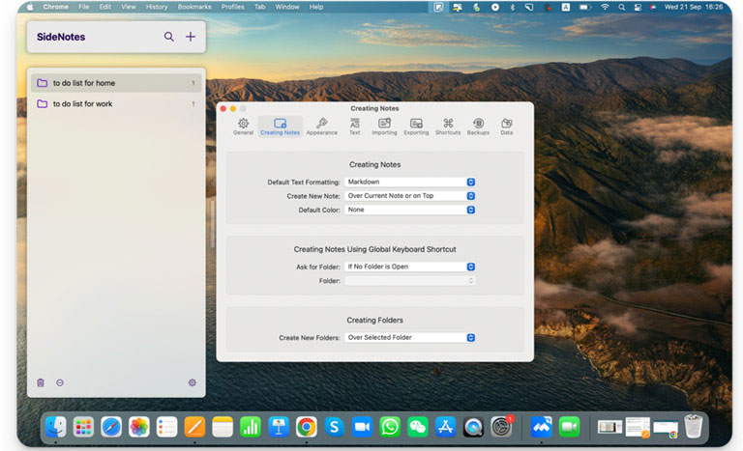This screenshot has width=743, height=451.
Task: Open the Importing preferences tab
Action: pyautogui.click(x=384, y=127)
